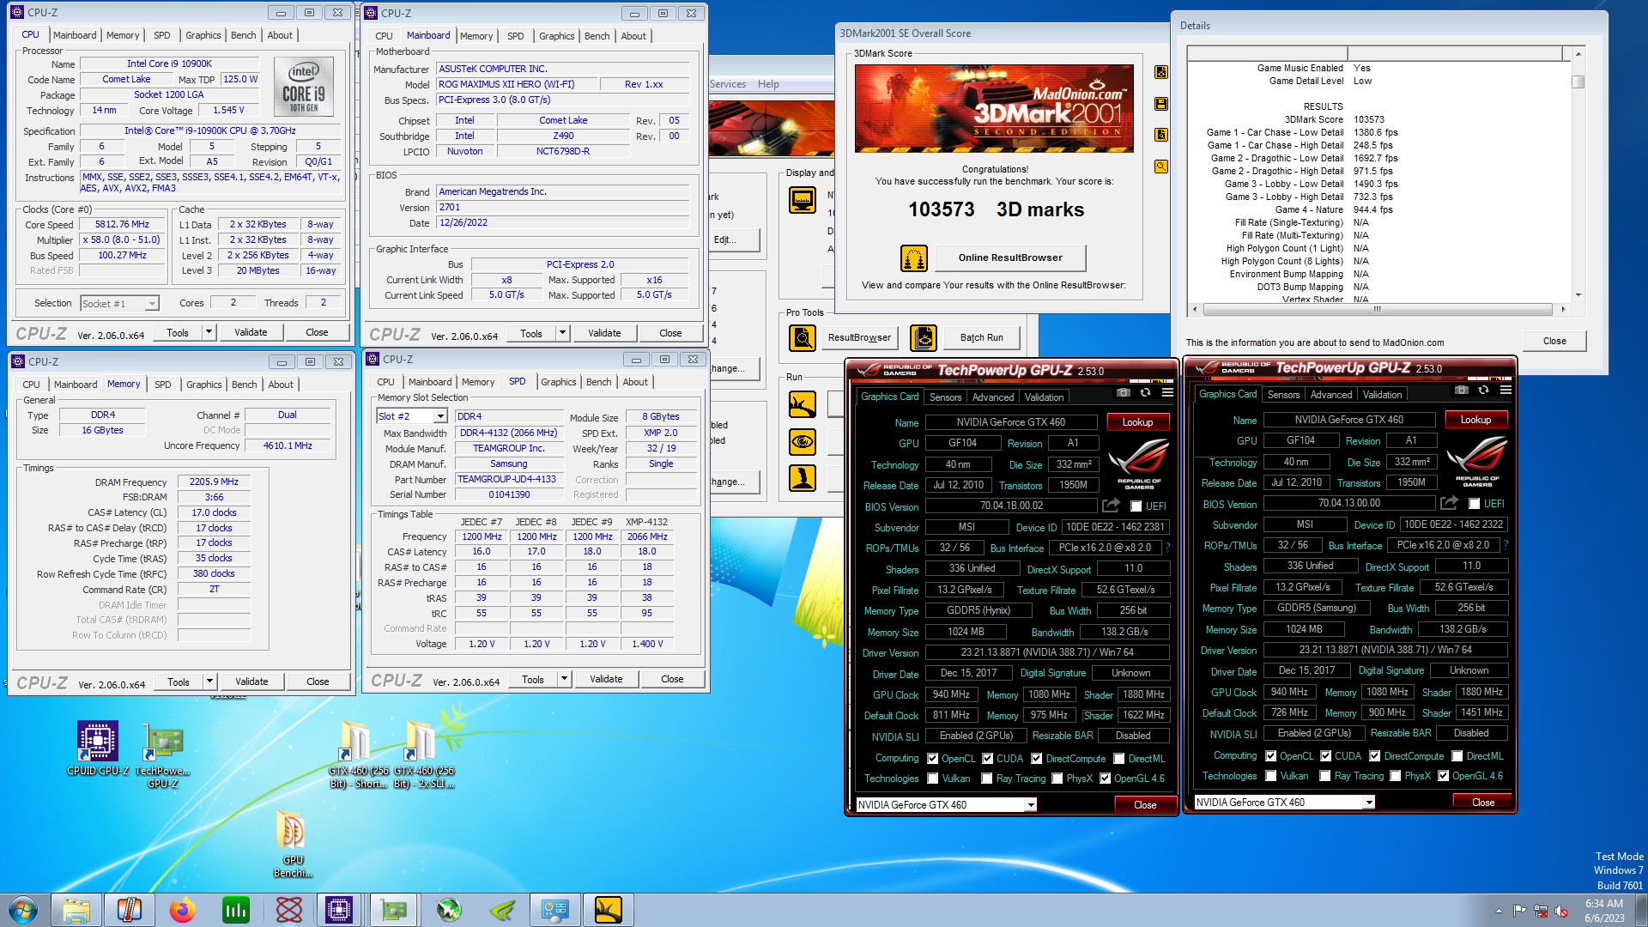Expand the Tools dropdown arrow in the Memory CPU-Z window
Viewport: 1648px width, 927px height.
point(209,682)
